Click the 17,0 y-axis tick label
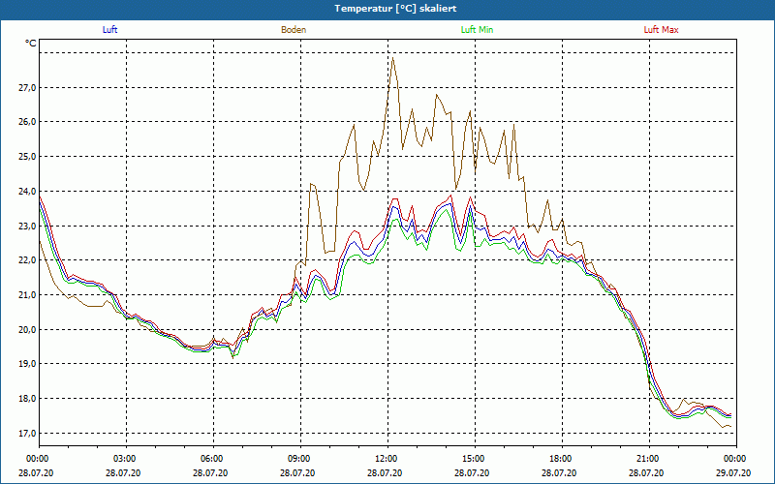 [26, 433]
